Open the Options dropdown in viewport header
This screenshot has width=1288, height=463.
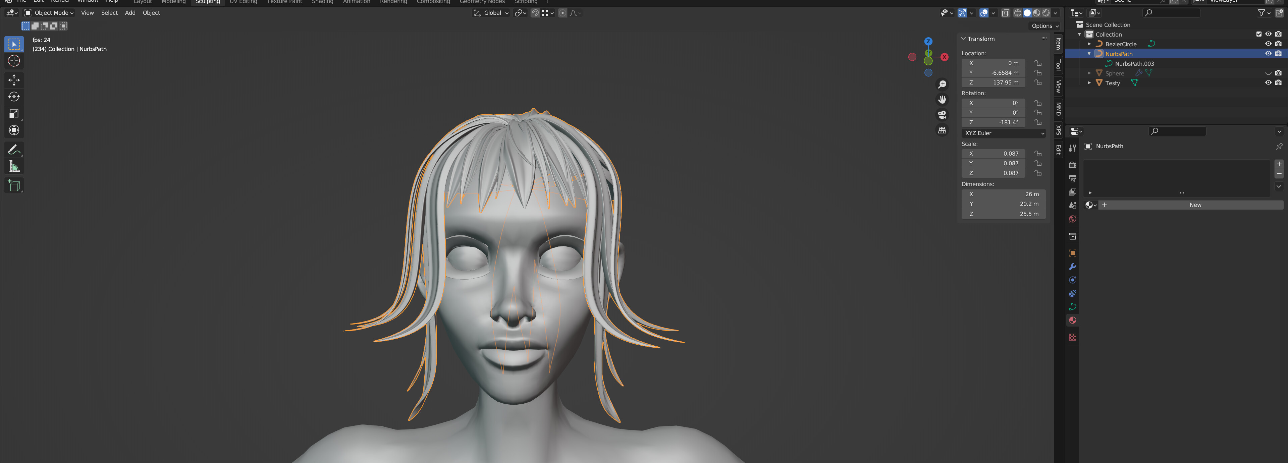(x=1045, y=26)
